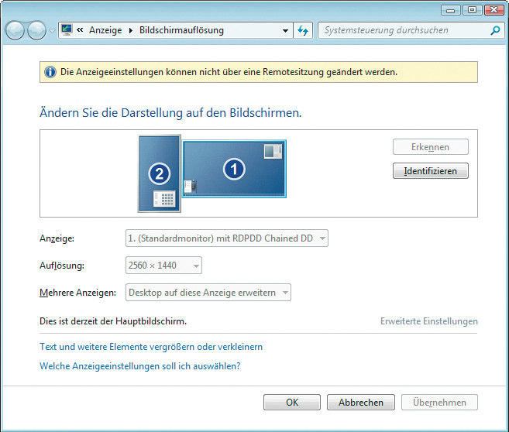Image resolution: width=509 pixels, height=432 pixels.
Task: Open the Mehrere Anzeigen dropdown
Action: coord(208,293)
